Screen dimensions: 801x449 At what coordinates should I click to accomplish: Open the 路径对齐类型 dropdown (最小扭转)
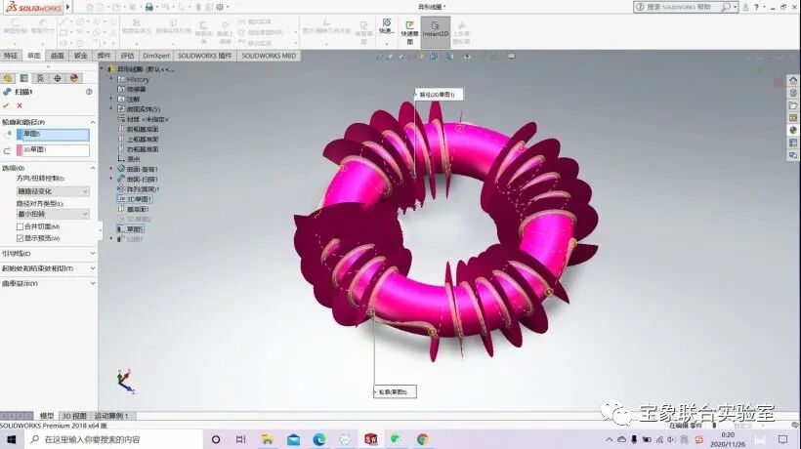pos(53,214)
